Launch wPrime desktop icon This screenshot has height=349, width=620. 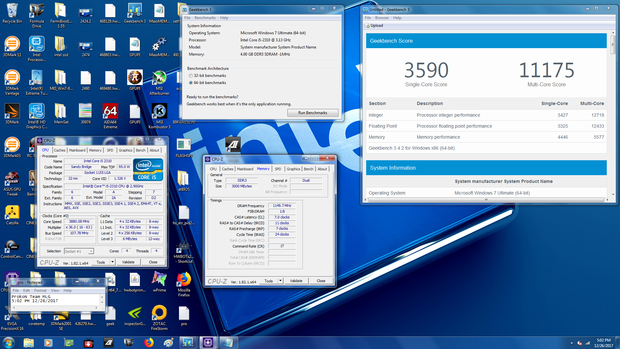(x=159, y=282)
